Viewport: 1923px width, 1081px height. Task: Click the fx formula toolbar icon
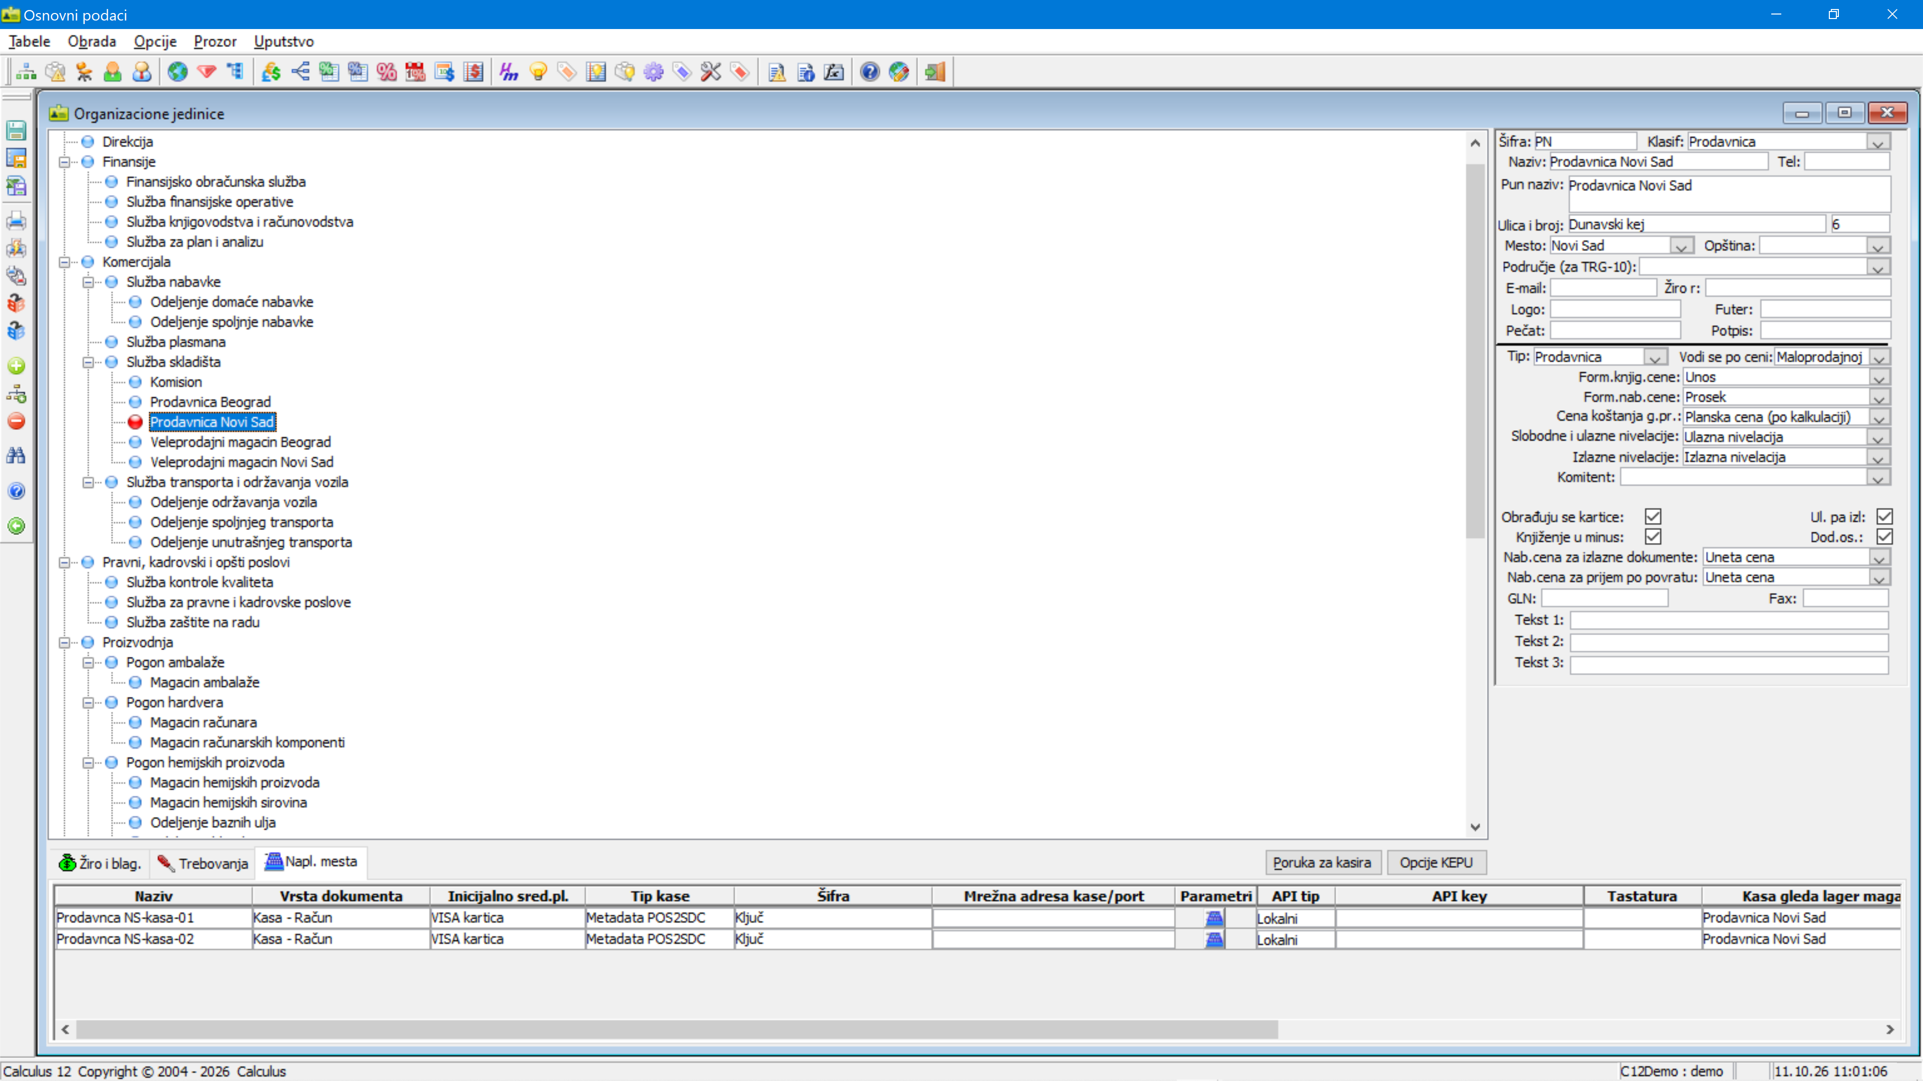coord(834,72)
